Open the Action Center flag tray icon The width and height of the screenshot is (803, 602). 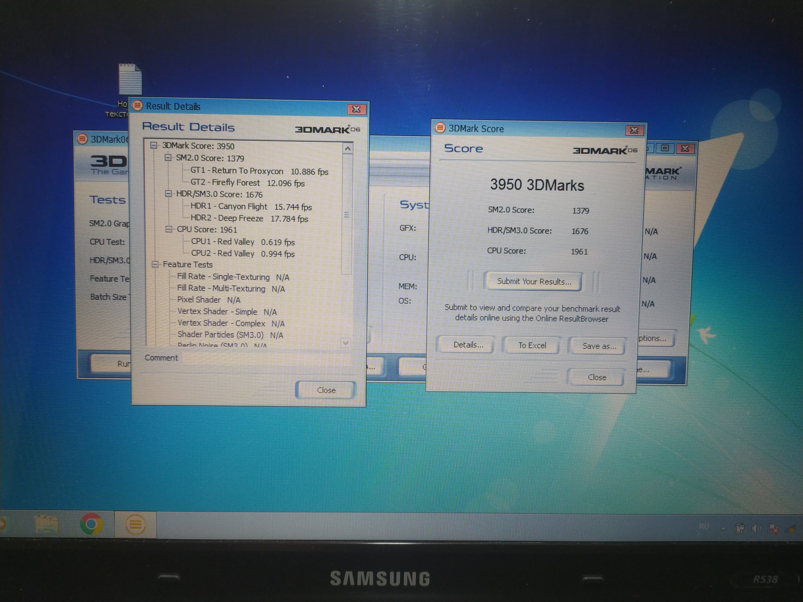pos(773,529)
